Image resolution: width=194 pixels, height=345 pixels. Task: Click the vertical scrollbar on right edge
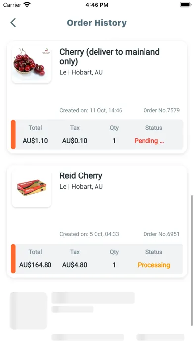192,260
